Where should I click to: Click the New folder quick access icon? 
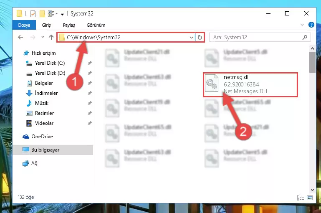42,13
